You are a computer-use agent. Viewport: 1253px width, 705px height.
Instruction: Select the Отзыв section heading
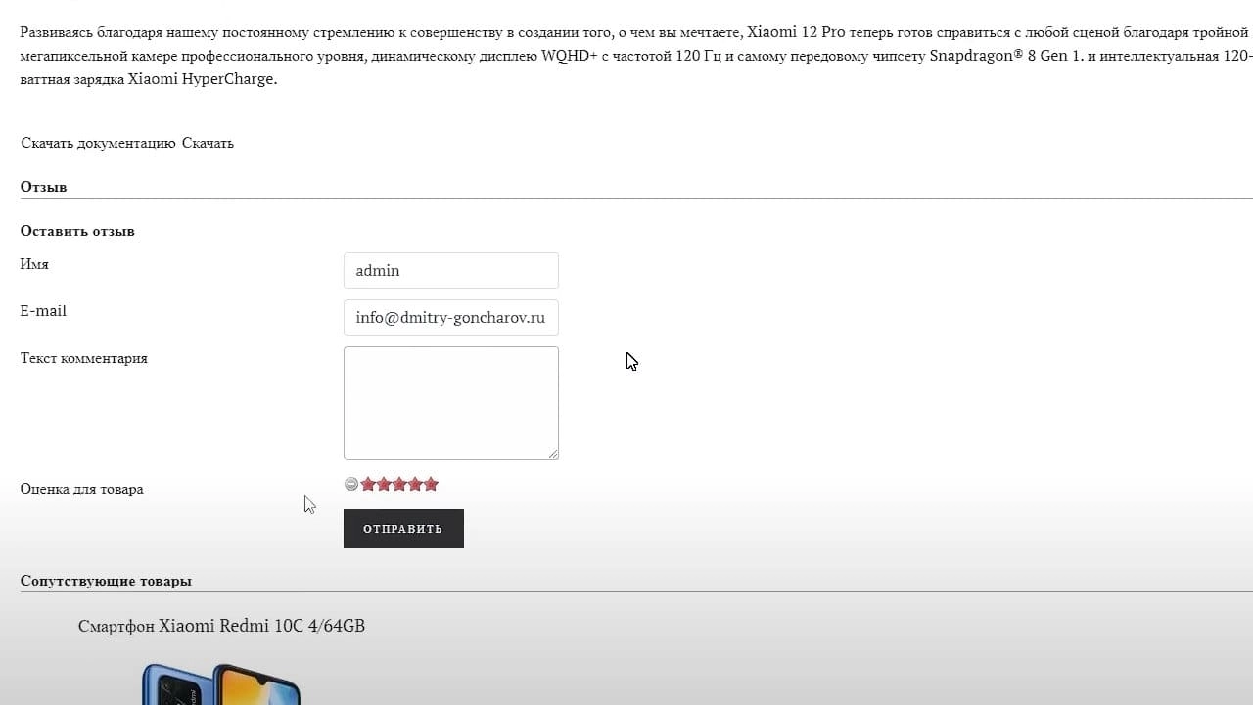pos(43,187)
